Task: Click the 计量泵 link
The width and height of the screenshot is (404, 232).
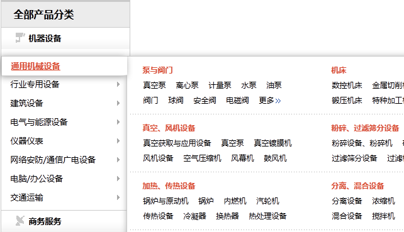Action: point(220,86)
